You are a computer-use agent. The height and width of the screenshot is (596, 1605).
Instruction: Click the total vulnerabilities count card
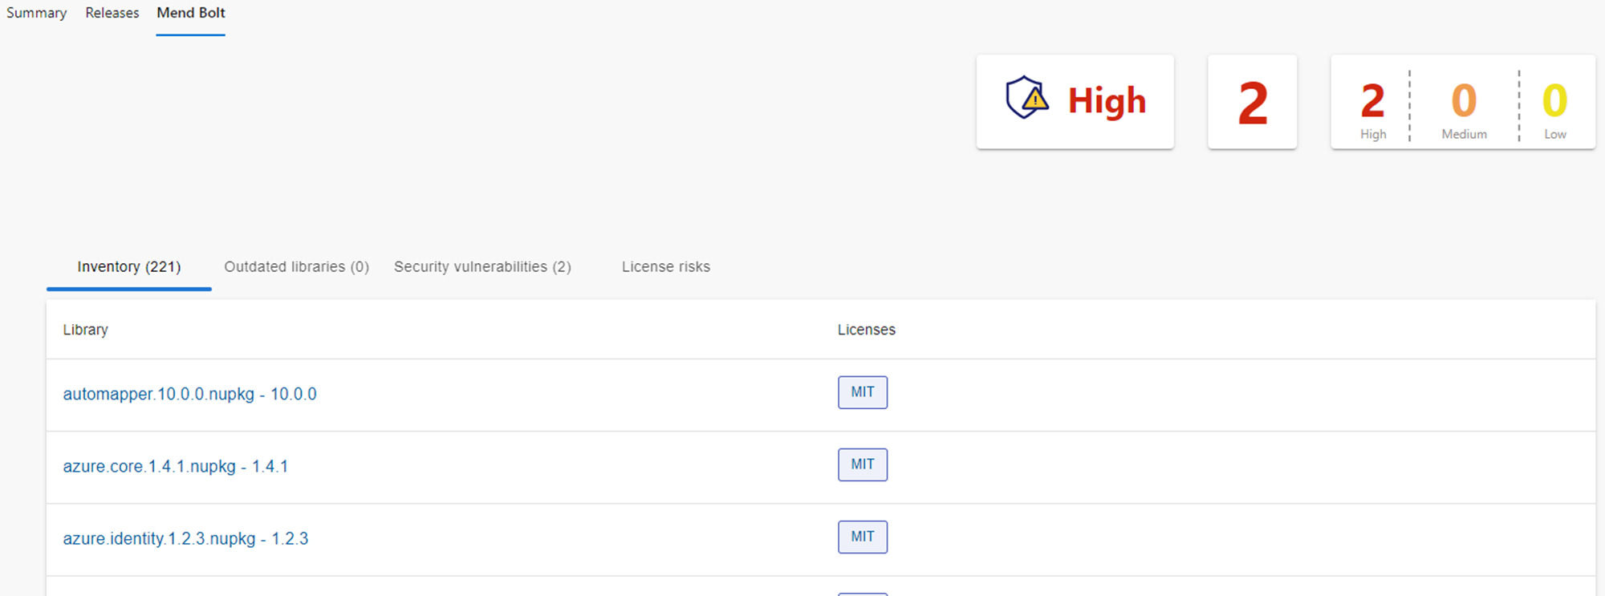click(1253, 102)
